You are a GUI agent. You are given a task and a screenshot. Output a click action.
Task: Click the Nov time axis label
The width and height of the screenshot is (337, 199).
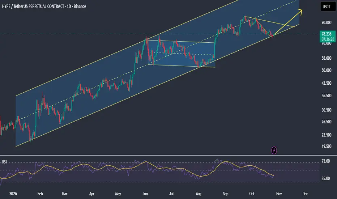click(x=279, y=194)
